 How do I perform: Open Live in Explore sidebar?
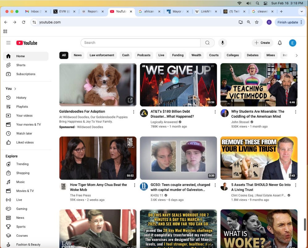[26, 200]
